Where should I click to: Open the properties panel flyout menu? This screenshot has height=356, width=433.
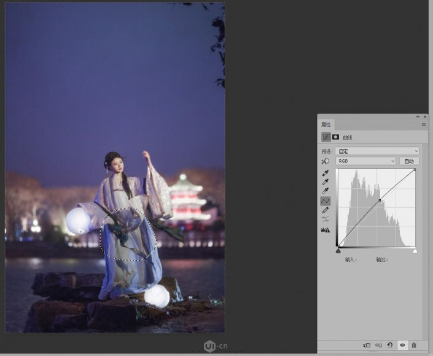click(x=423, y=124)
